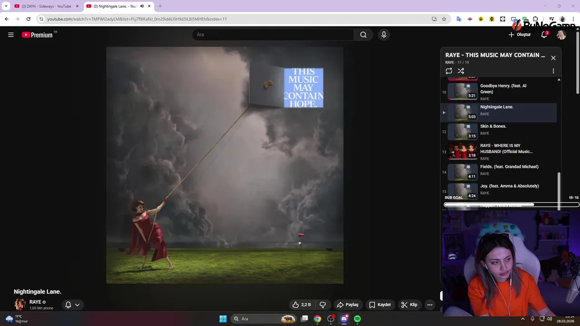Open the Windows Start menu

(223, 319)
